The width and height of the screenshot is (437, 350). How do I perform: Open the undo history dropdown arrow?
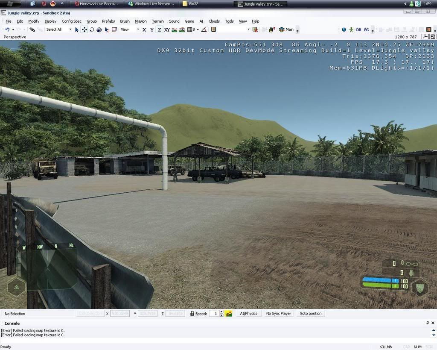click(x=13, y=29)
